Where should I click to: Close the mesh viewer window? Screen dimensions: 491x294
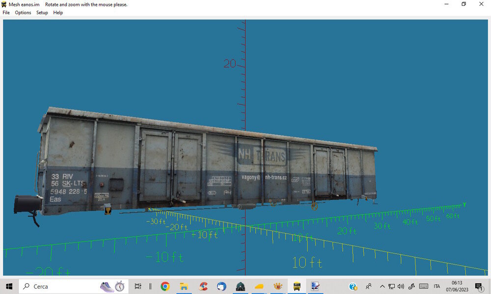(x=481, y=4)
